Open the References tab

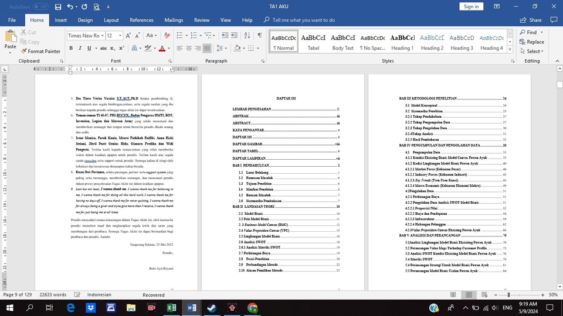pos(141,20)
